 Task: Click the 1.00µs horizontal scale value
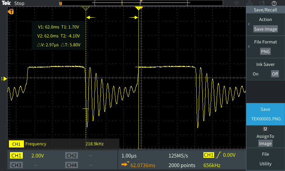[129, 156]
